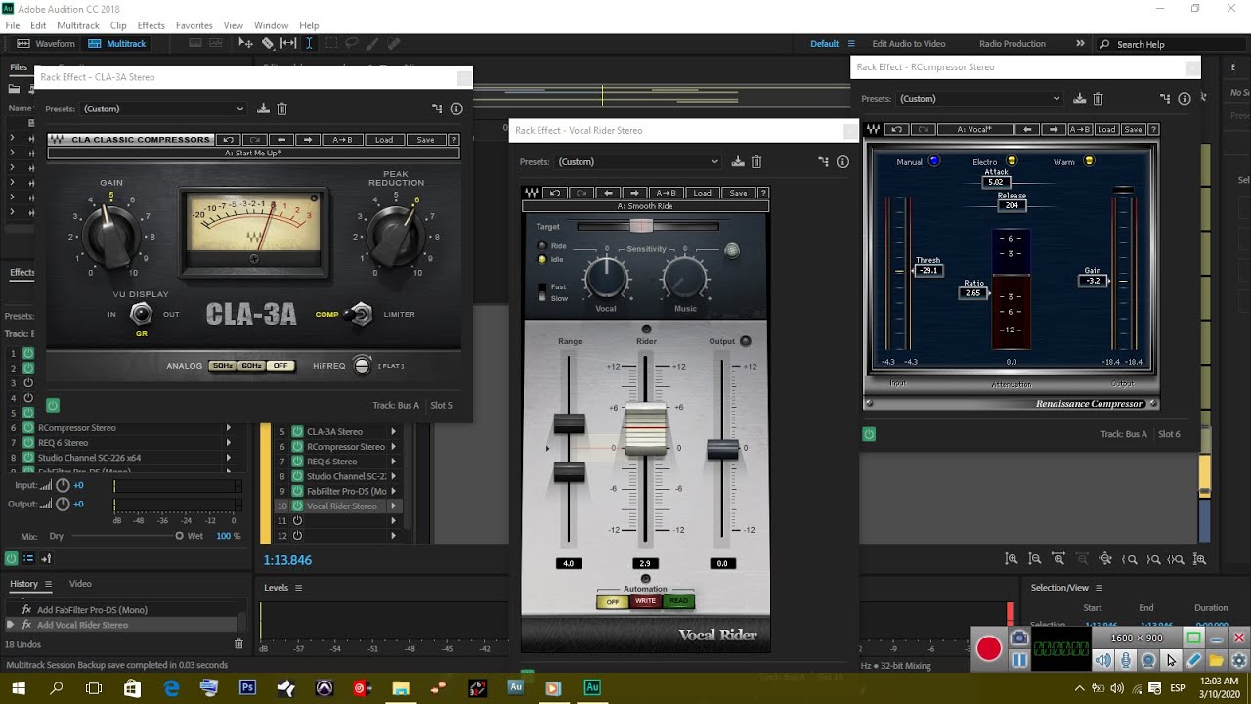
Task: Save preset in Vocal Rider rack window
Action: click(x=738, y=161)
